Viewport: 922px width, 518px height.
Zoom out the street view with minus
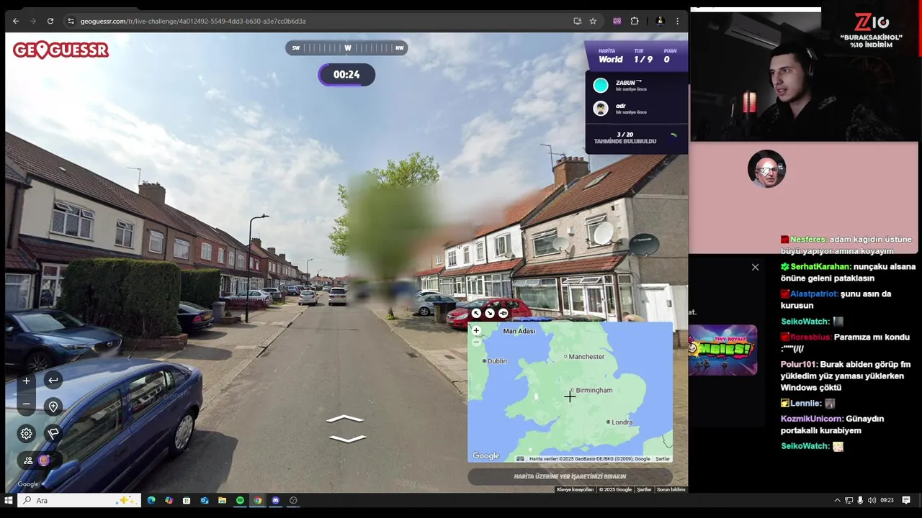tap(26, 404)
